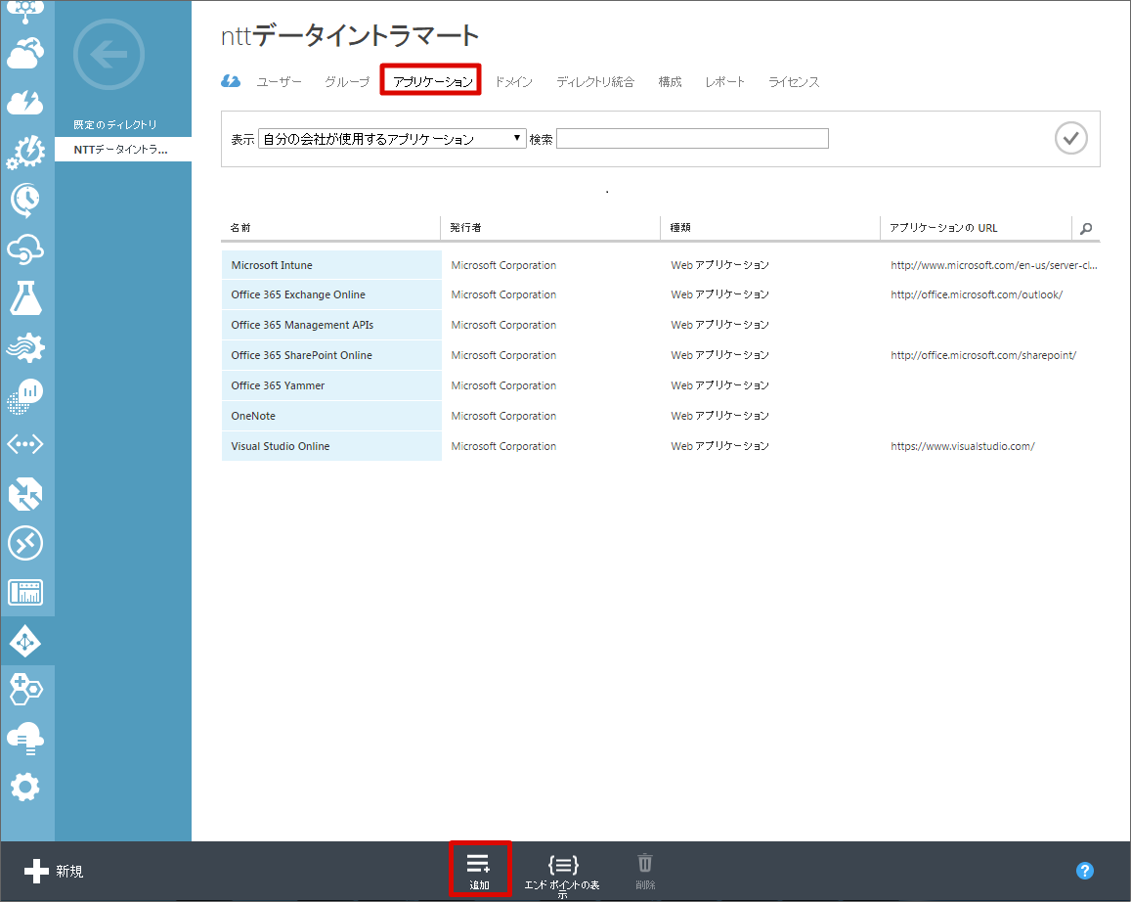This screenshot has height=902, width=1131.
Task: Open the gears with lightning sidebar icon
Action: (x=25, y=152)
